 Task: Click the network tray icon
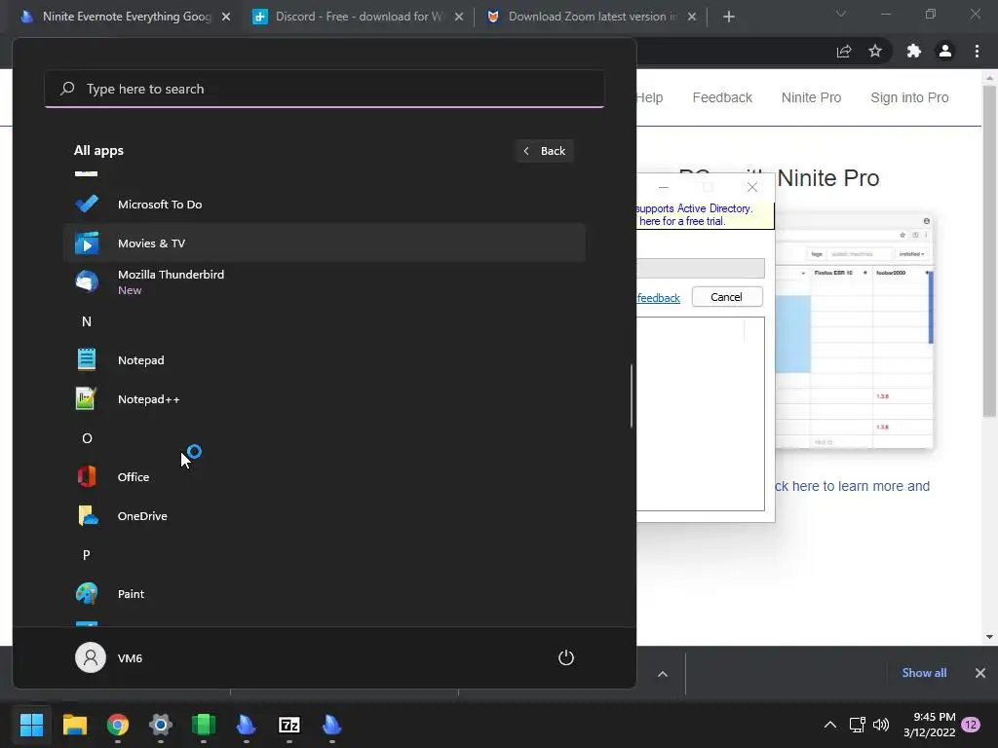(x=857, y=725)
